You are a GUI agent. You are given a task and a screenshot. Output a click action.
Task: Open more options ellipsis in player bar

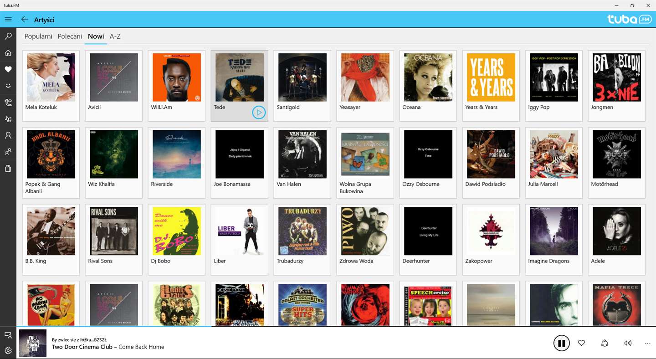click(648, 344)
